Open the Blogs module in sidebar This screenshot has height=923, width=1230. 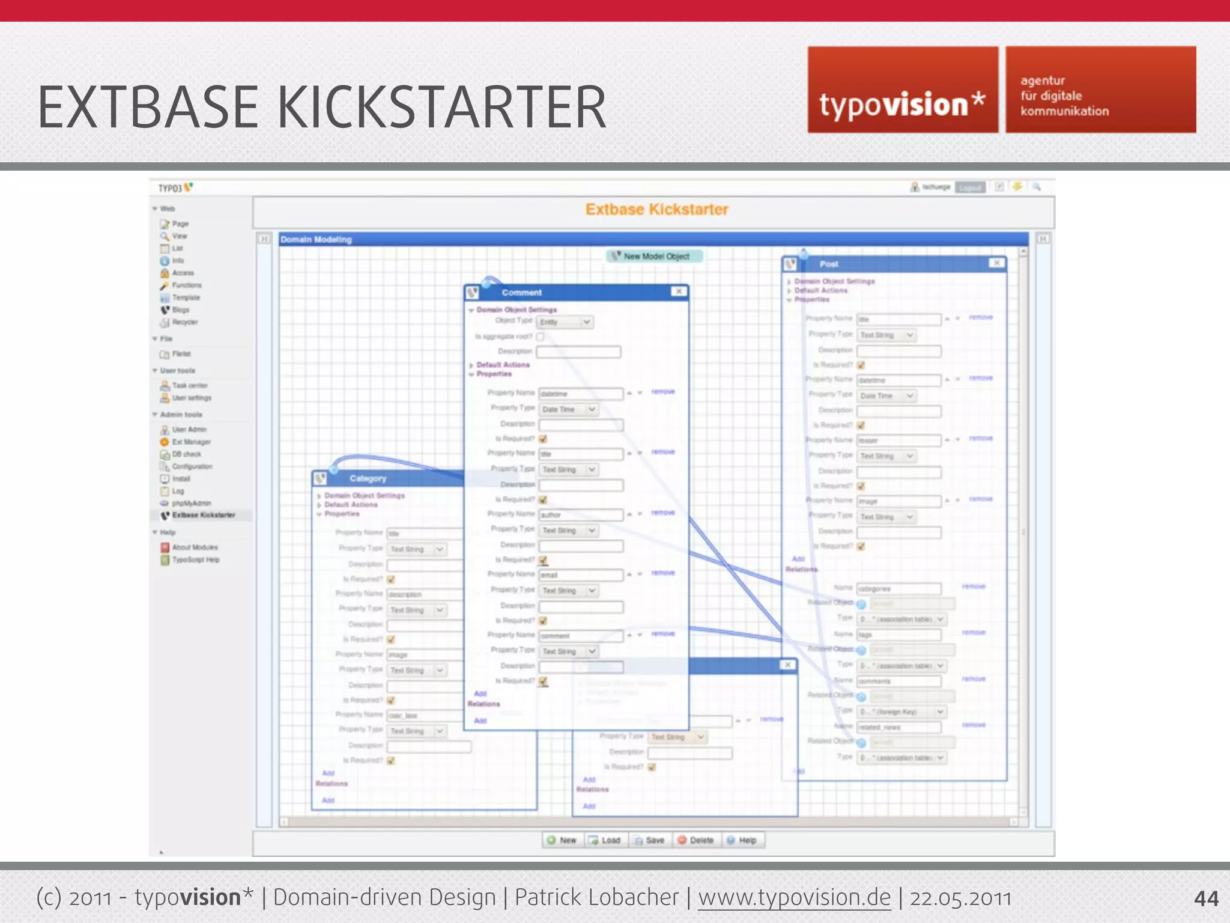(x=175, y=310)
